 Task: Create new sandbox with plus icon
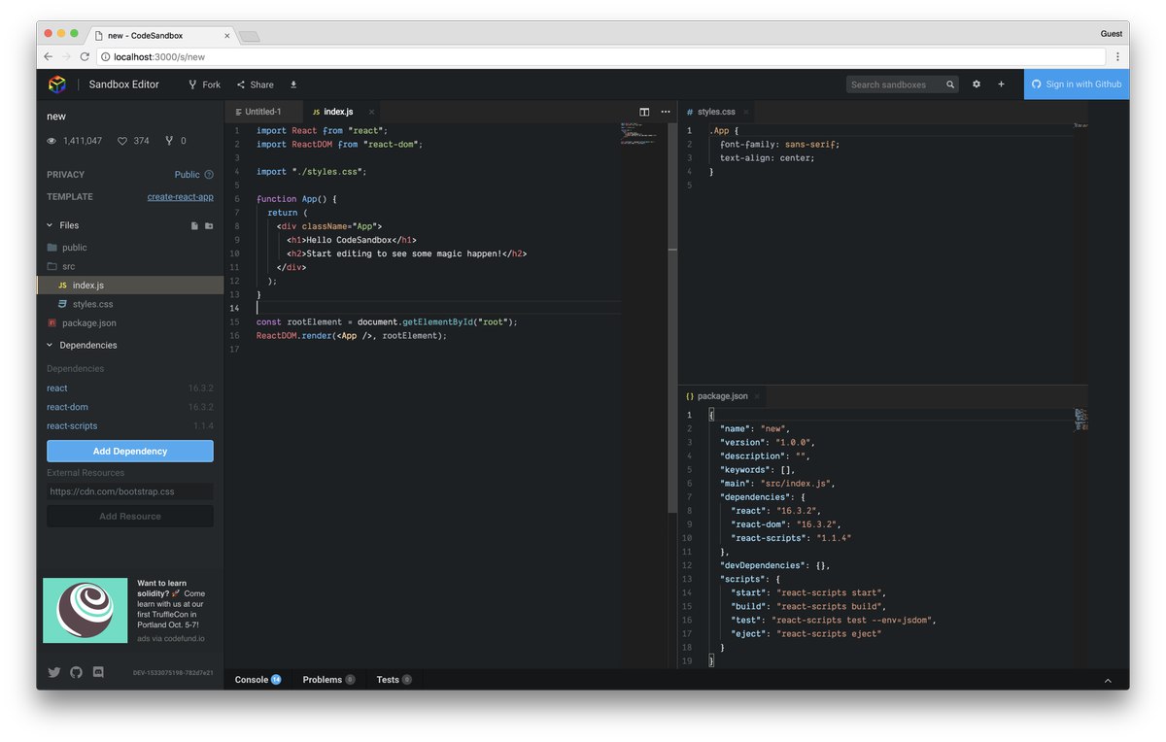point(1001,84)
